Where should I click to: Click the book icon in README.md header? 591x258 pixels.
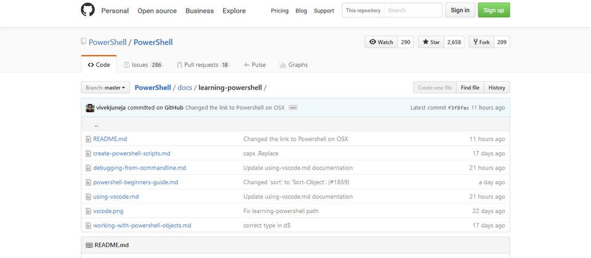pos(89,245)
